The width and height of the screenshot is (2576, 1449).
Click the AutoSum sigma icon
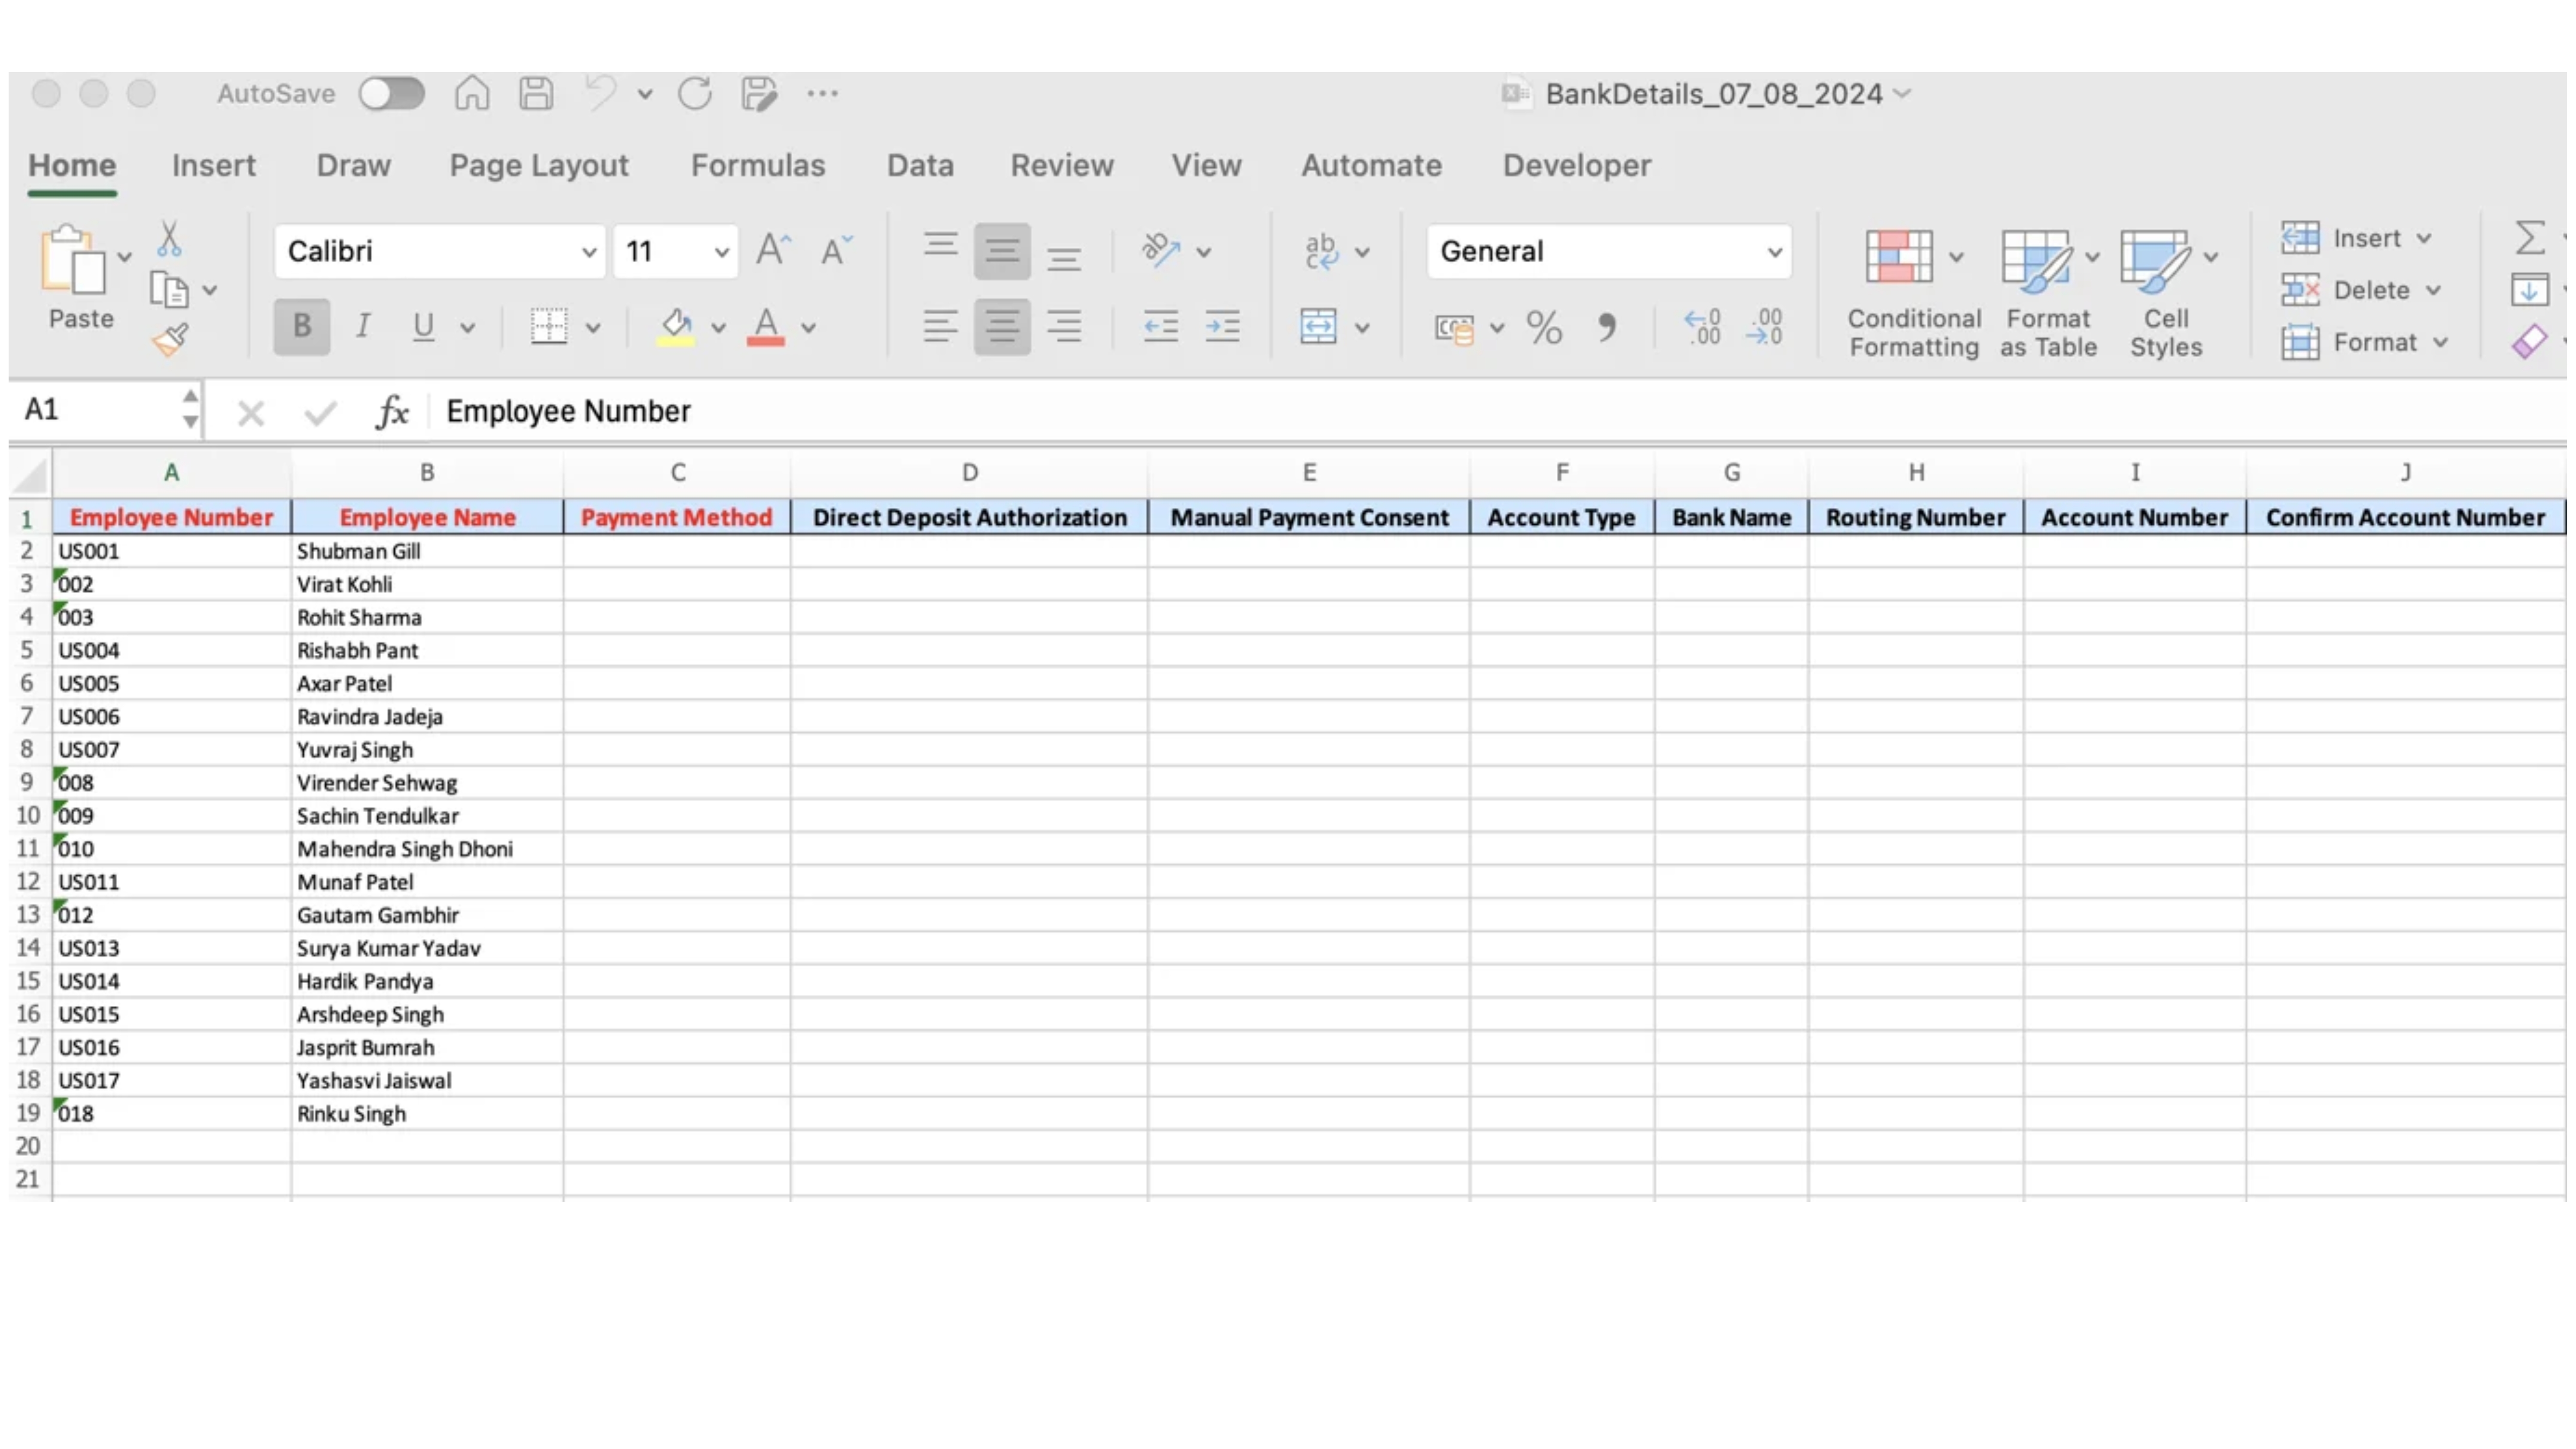(x=2529, y=238)
